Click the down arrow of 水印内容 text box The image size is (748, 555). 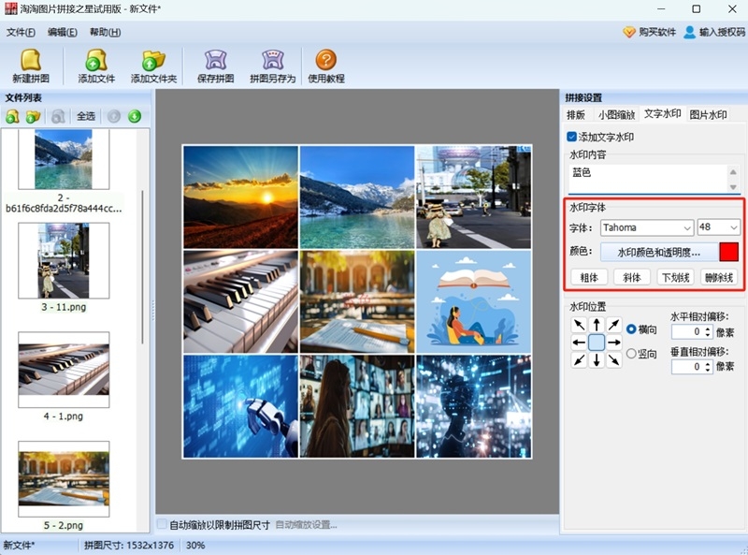pyautogui.click(x=733, y=187)
